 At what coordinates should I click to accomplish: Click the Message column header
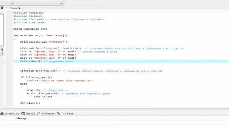click(21, 118)
